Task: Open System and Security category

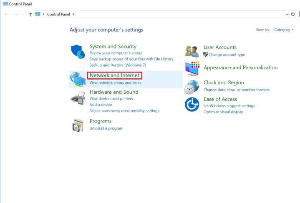Action: pos(113,46)
